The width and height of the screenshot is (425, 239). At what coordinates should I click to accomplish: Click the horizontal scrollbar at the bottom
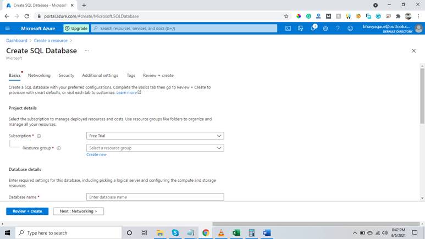[x=316, y=224]
